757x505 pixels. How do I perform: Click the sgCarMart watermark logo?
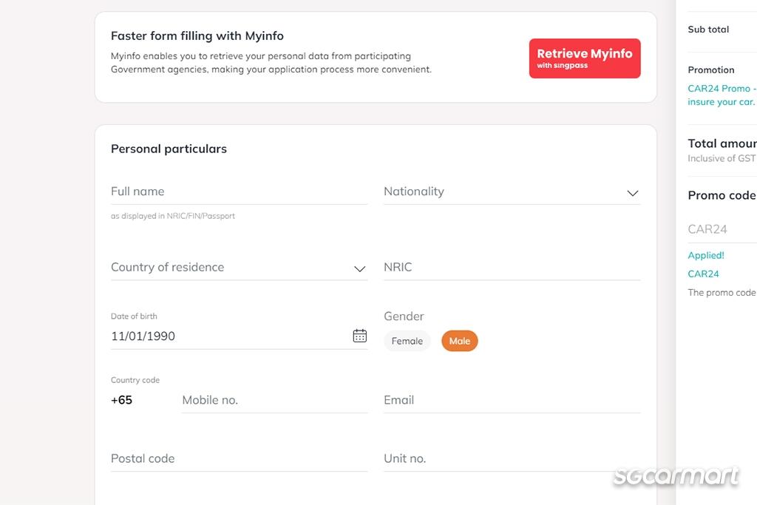pos(676,477)
